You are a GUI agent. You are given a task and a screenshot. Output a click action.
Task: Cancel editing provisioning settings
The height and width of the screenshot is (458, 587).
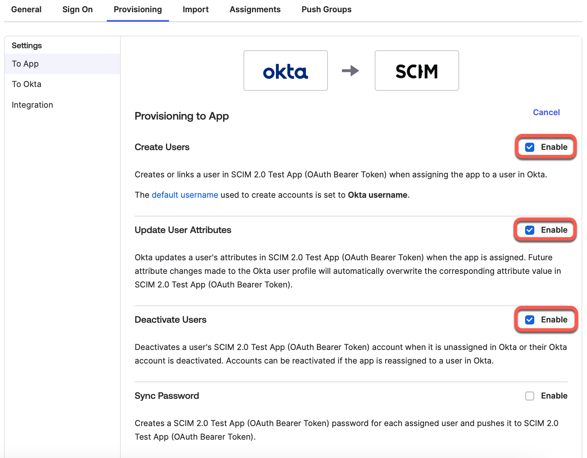pos(546,112)
